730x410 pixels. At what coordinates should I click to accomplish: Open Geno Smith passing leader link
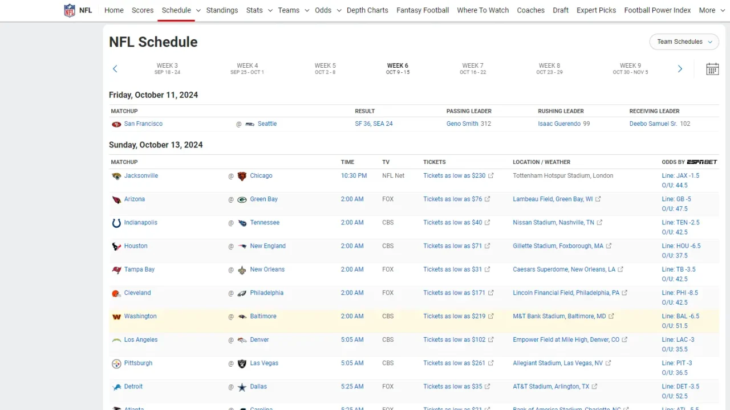pos(462,124)
